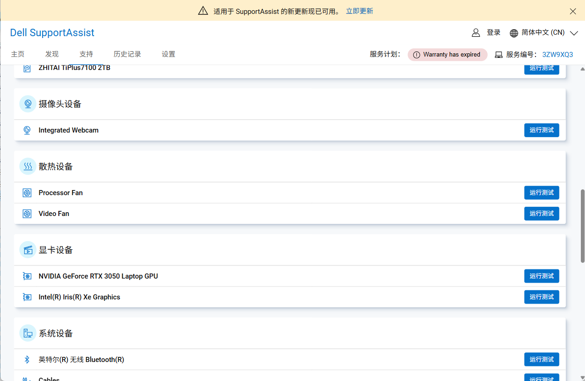
Task: Go to the 设置 tab
Action: (169, 54)
